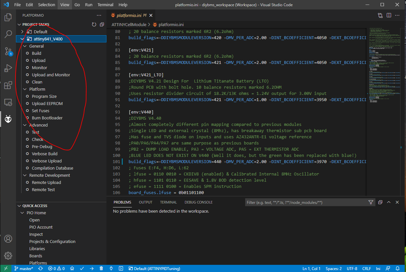This screenshot has height=272, width=406.
Task: Collapse the General task group
Action: pyautogui.click(x=25, y=46)
